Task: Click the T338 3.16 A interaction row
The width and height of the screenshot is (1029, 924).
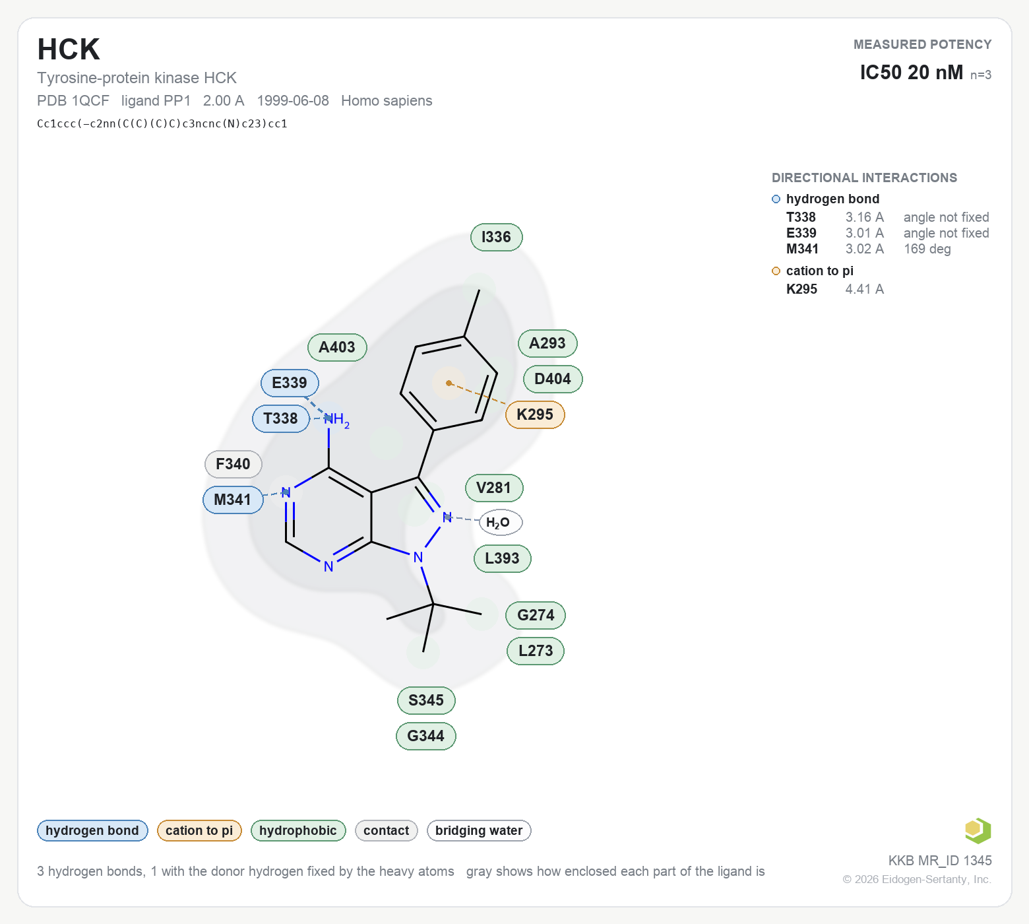Action: [887, 217]
